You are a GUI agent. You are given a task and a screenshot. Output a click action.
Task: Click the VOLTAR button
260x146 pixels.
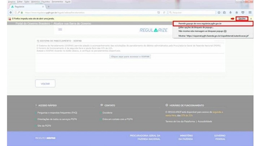click(x=45, y=83)
